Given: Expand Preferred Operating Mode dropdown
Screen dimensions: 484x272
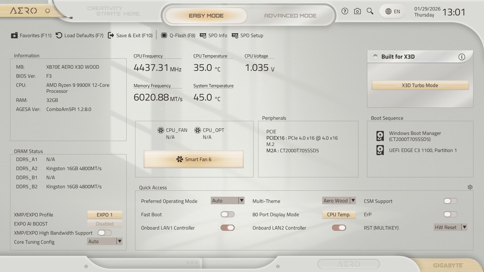Looking at the screenshot, I should 227,200.
